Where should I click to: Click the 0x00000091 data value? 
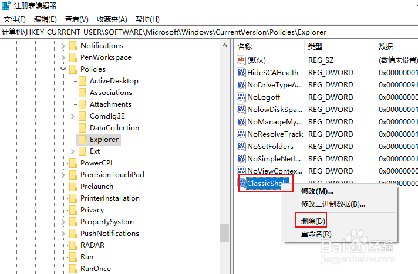(x=397, y=84)
